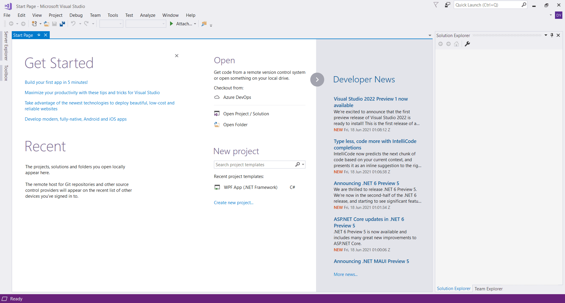
Task: Click the New Project toolbar icon
Action: coord(34,24)
